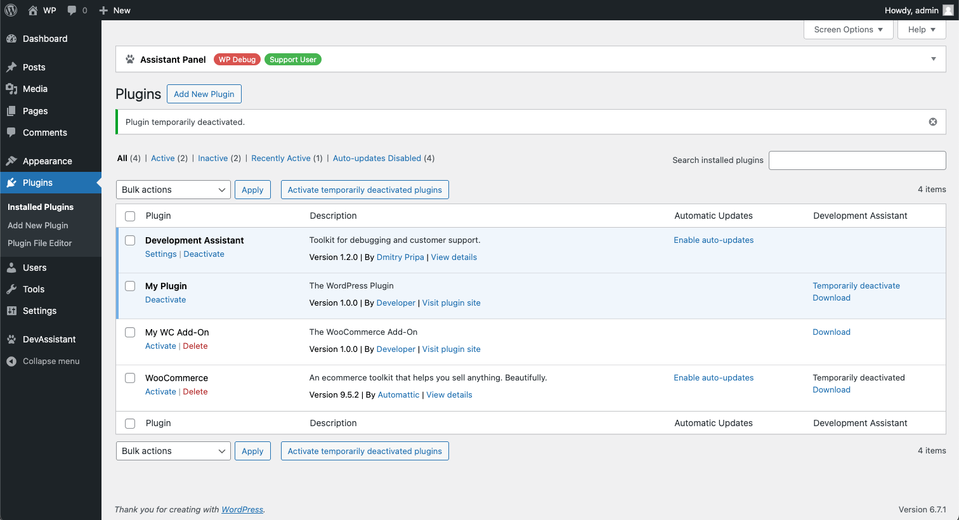Click the Howdy, admin account menu

coord(918,10)
